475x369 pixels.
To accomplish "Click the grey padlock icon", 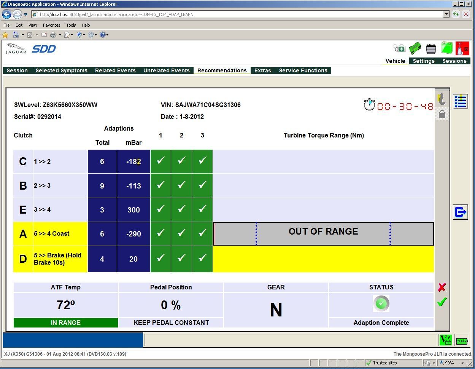I will (442, 114).
